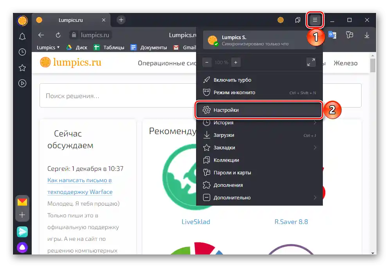The image size is (389, 267).
Task: Expand Дополнительно submenu
Action: pos(259,197)
